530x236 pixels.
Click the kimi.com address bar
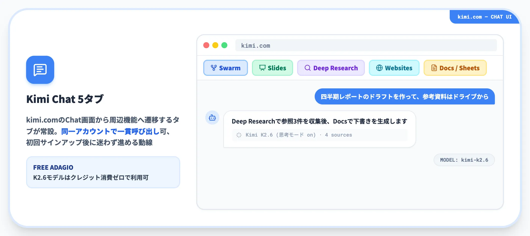point(366,45)
